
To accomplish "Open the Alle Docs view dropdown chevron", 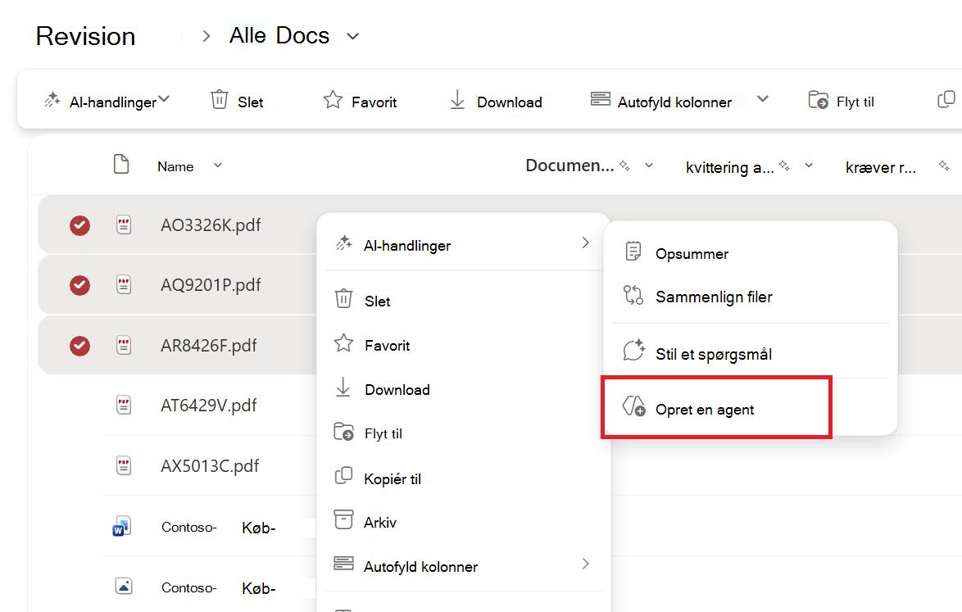I will pyautogui.click(x=353, y=36).
